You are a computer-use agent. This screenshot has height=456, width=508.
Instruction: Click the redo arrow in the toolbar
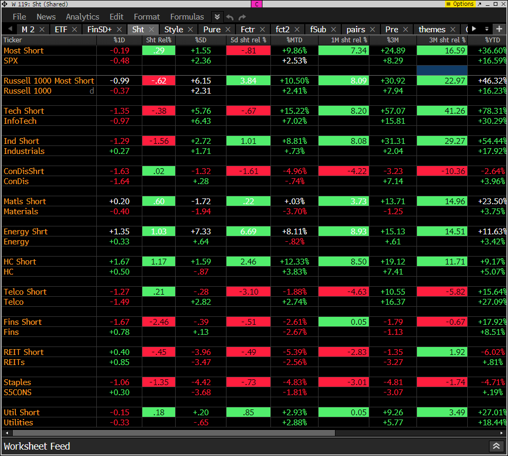coord(242,17)
